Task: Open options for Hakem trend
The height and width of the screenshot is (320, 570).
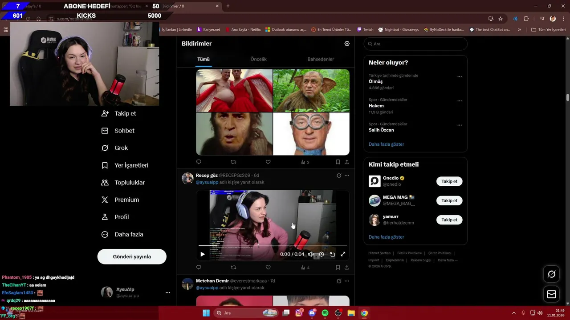Action: coord(460,101)
